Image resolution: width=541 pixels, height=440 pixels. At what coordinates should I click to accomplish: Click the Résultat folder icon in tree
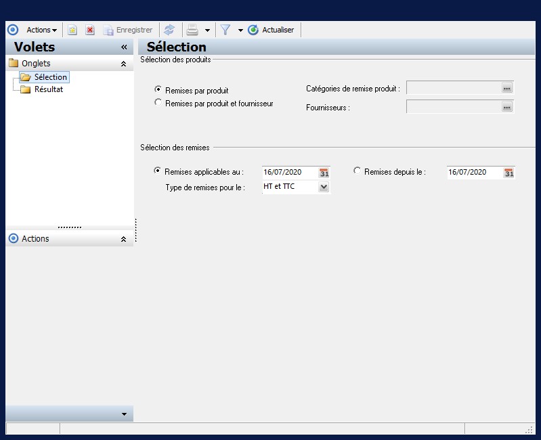point(25,89)
